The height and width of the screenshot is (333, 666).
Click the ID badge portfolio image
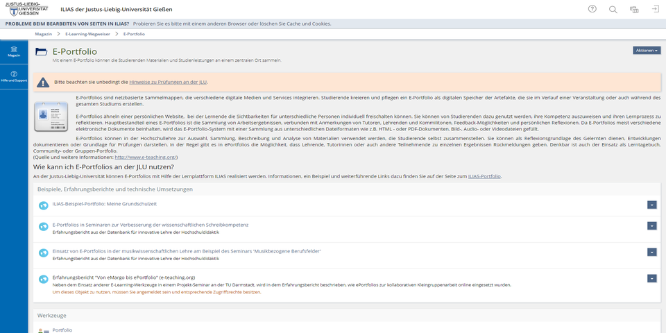[51, 117]
